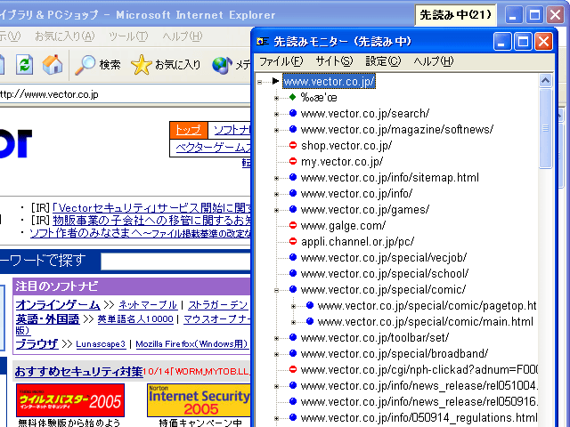570x427 pixels.
Task: Open the 英語・外国語 category link
Action: click(x=47, y=319)
